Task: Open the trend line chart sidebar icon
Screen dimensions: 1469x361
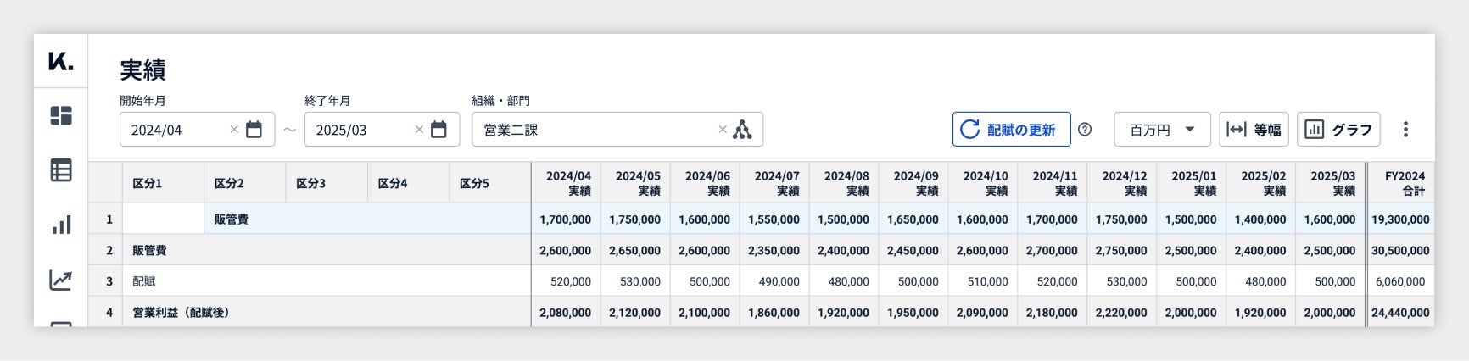Action: click(x=61, y=280)
